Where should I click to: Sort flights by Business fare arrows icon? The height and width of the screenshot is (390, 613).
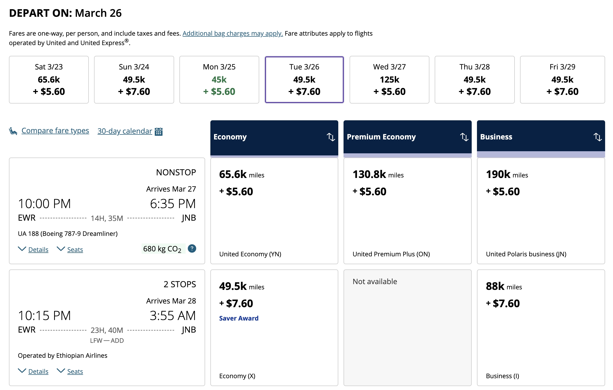(598, 137)
